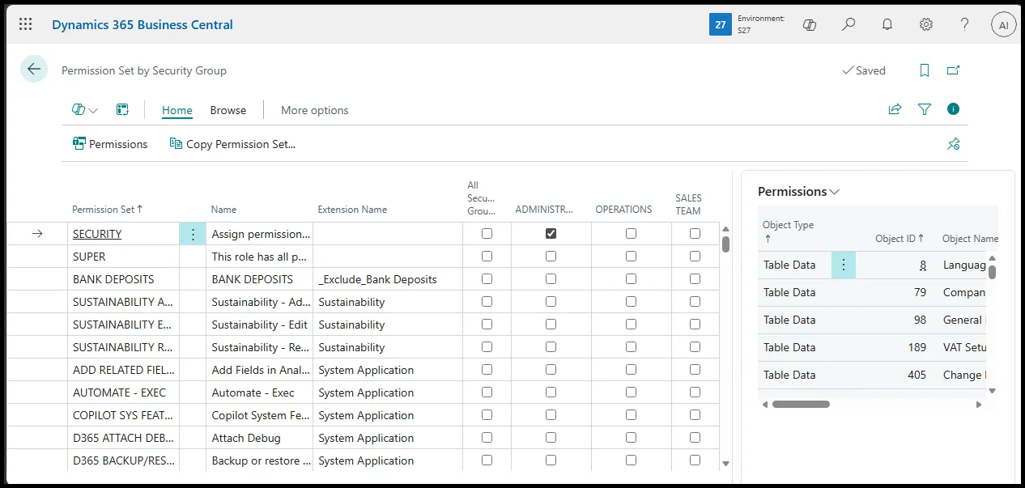Open notifications bell

(887, 24)
